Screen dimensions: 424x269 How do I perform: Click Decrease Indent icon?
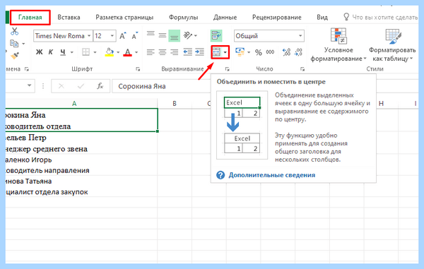click(188, 52)
